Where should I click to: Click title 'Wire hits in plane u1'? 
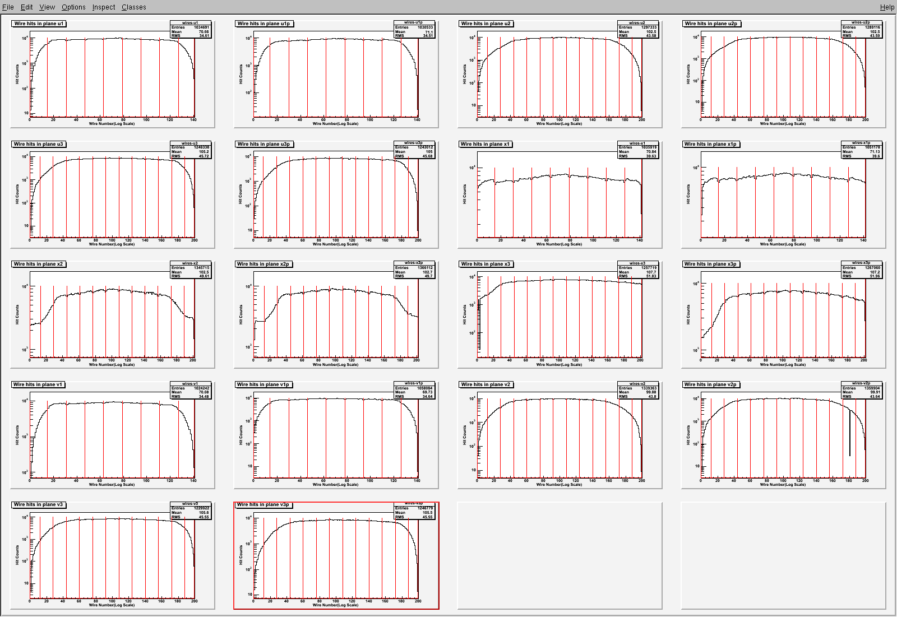[x=39, y=24]
